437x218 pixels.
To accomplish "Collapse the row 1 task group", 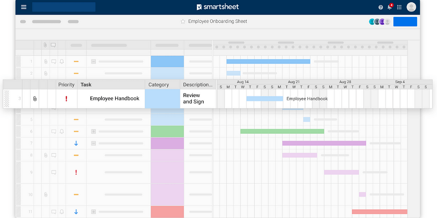I will point(94,62).
